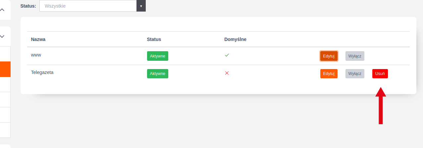Screen dimensions: 423x148
Task: Select the Telegazeta row name
Action: 42,73
